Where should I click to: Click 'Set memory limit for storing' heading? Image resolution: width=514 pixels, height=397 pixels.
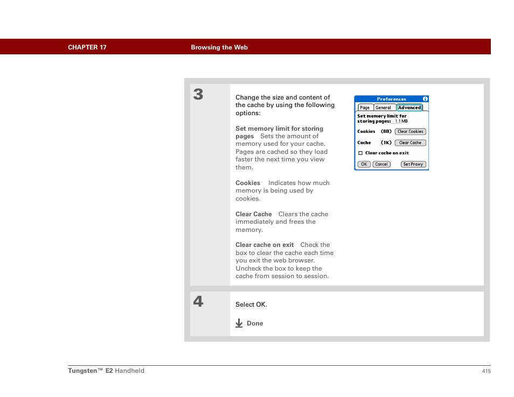280,129
